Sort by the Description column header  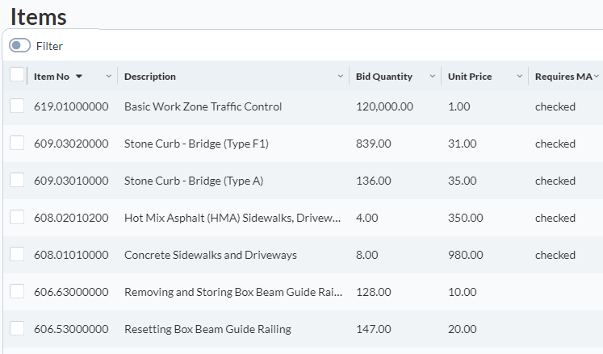pos(150,77)
